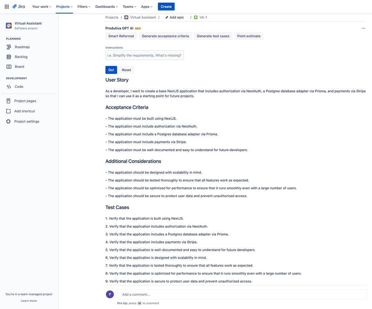Click 'designed with scalability in mind' bullet

[x=155, y=172]
